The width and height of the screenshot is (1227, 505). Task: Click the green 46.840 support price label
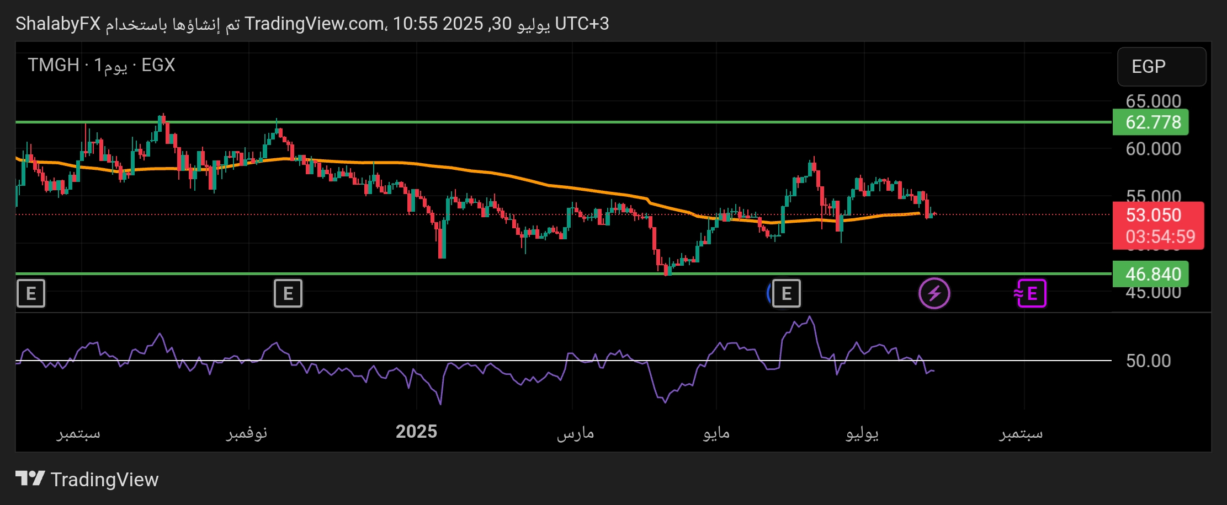pos(1152,274)
